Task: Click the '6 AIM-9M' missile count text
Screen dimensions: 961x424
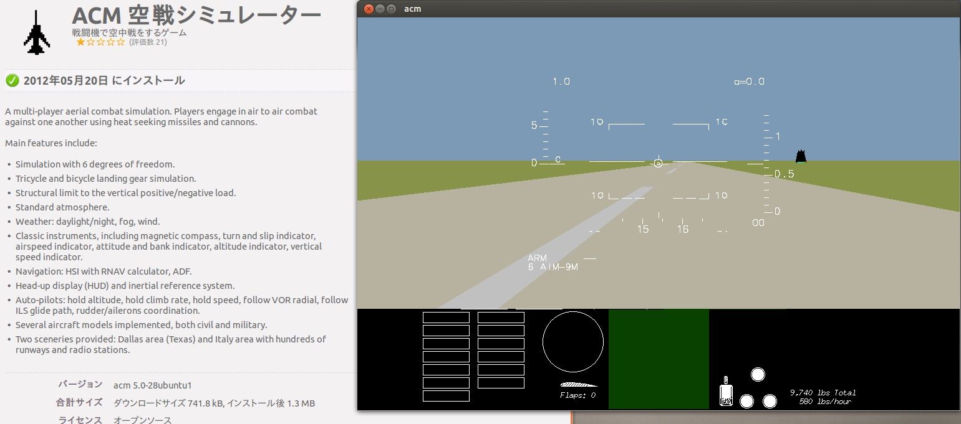Action: (553, 267)
